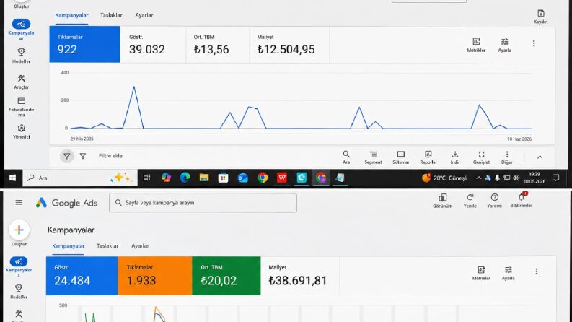Open the Windows Start menu
Screen dimensions: 572x322
click(x=12, y=178)
